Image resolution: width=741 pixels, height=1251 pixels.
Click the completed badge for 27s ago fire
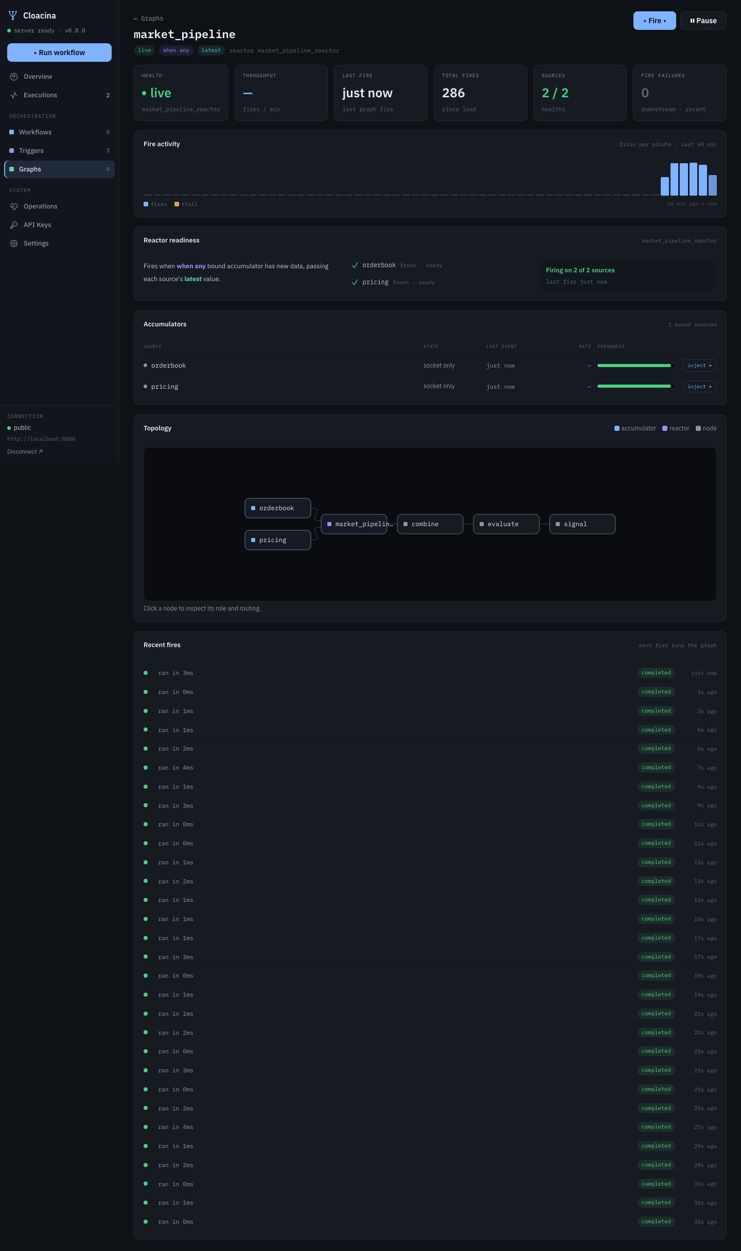[x=656, y=1127]
